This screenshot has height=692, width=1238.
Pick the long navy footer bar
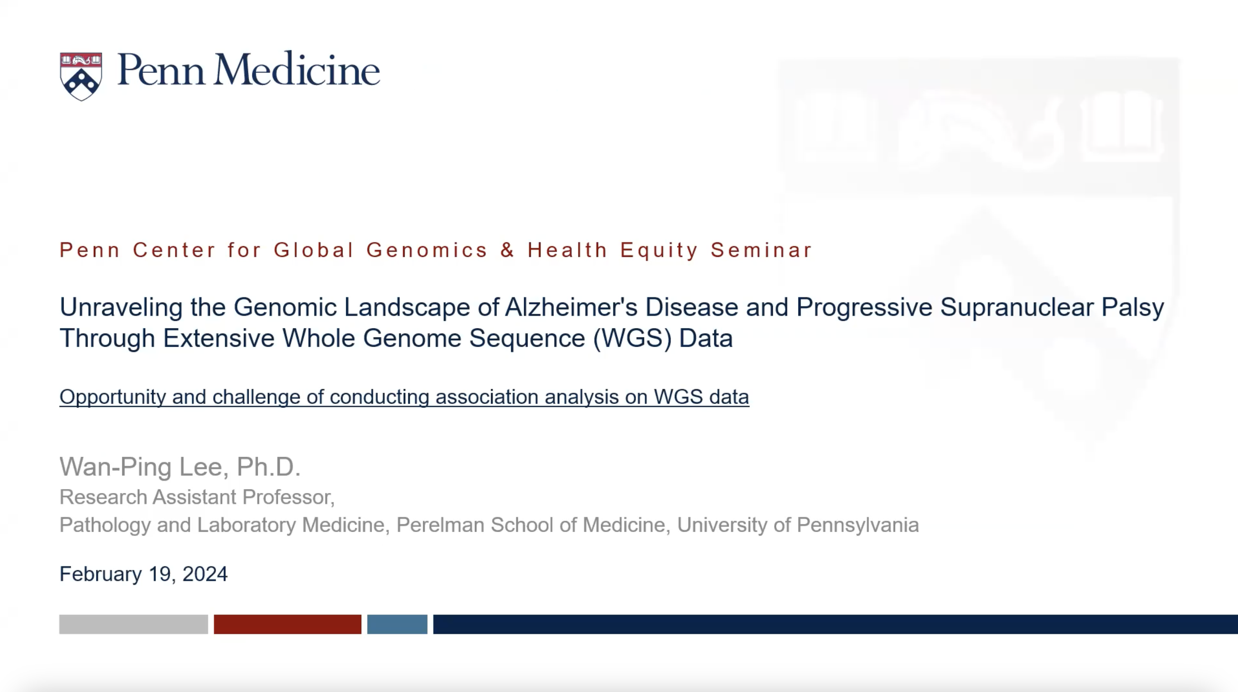coord(835,624)
